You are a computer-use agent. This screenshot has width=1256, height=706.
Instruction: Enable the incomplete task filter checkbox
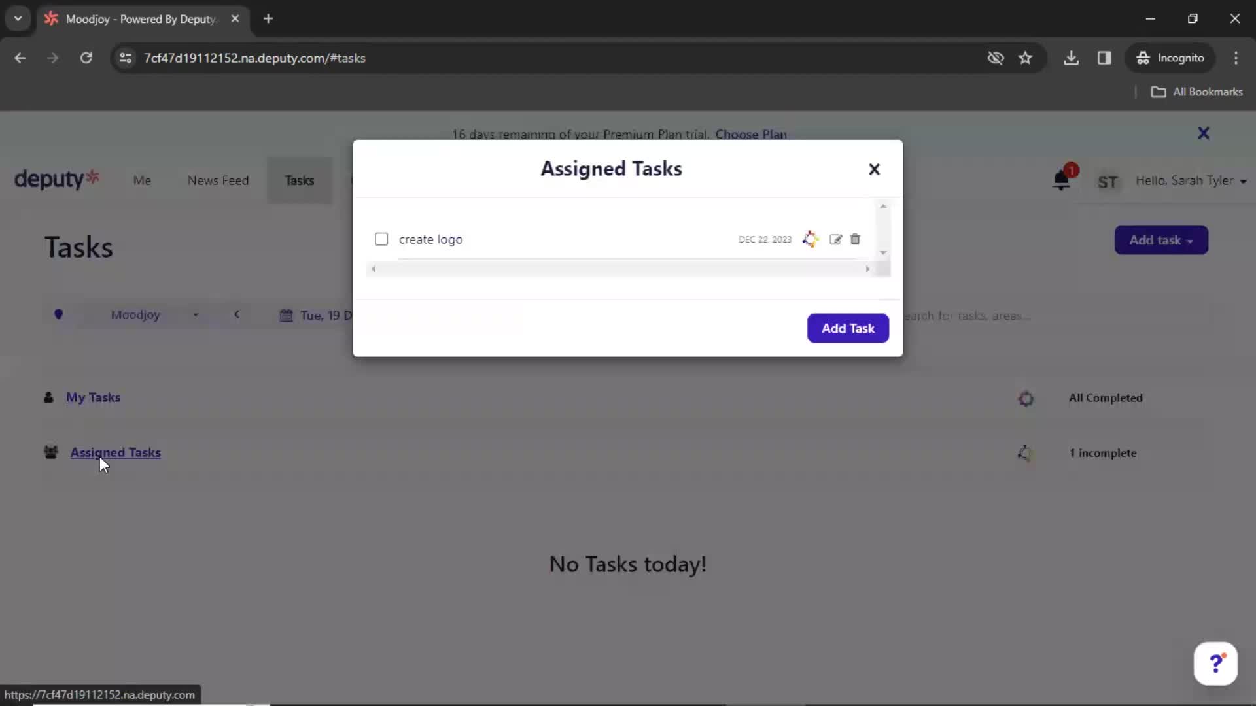tap(381, 239)
